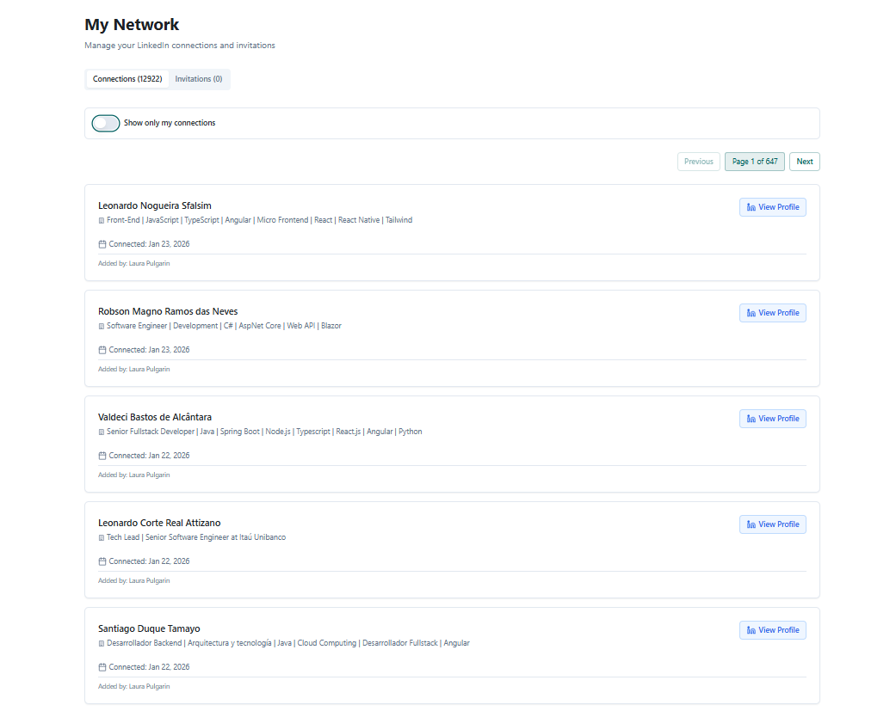The image size is (896, 711).
Task: Click Laura Pulgarin on Santiago's card
Action: click(x=149, y=686)
